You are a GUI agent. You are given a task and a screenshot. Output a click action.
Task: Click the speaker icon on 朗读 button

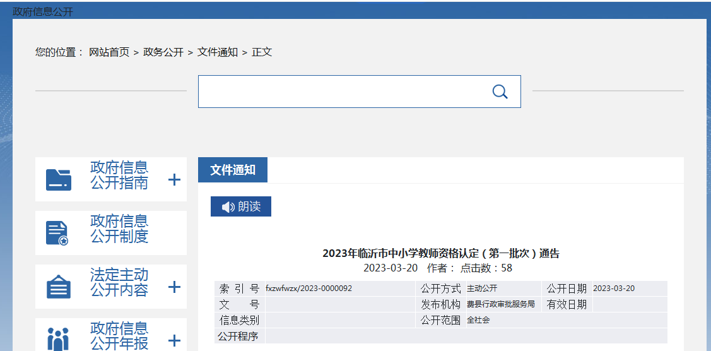[228, 207]
